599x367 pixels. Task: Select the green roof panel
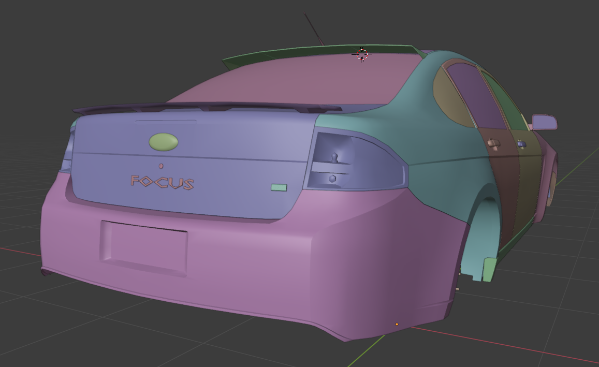coord(325,52)
